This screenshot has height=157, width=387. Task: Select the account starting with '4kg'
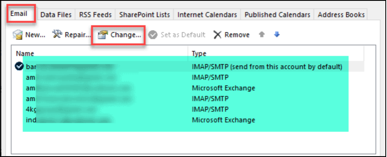(x=189, y=109)
